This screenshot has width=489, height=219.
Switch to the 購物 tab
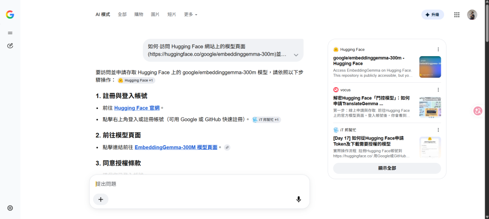point(139,14)
